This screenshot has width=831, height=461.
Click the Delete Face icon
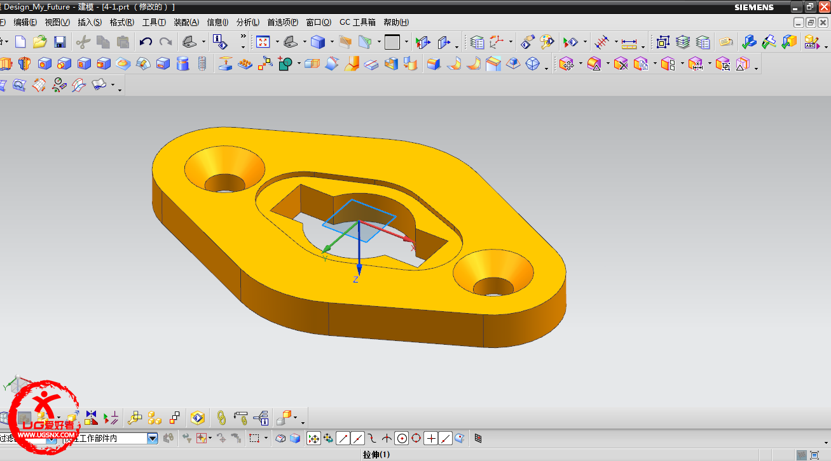(621, 63)
